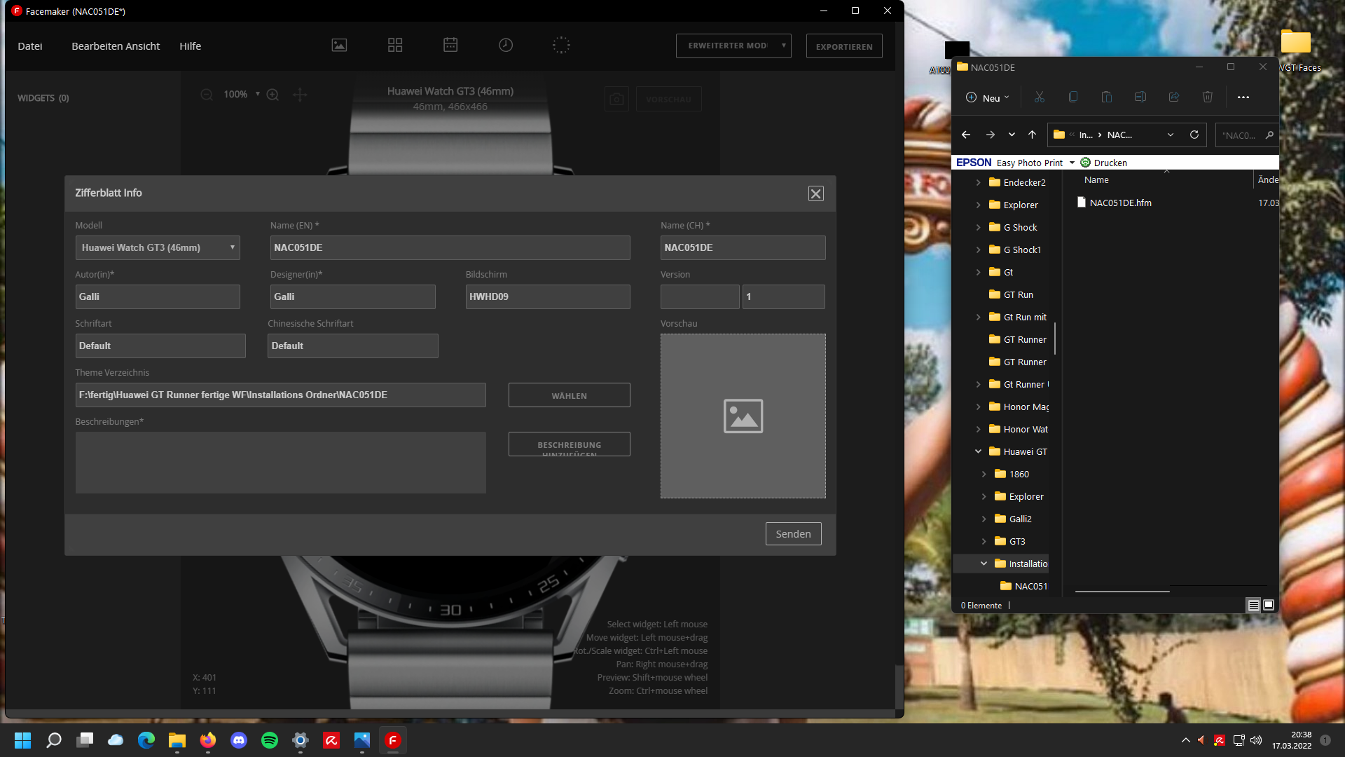
Task: Select the GT Run folder
Action: click(x=1011, y=294)
